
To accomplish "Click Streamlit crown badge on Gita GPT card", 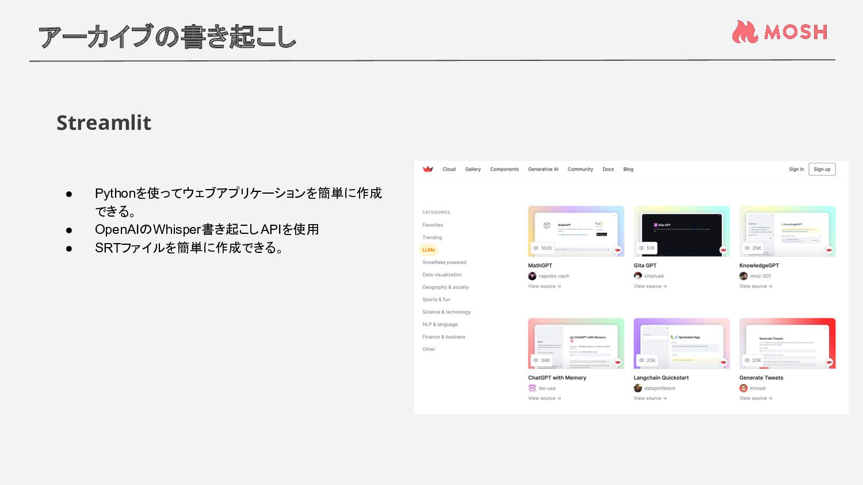I will pos(724,249).
